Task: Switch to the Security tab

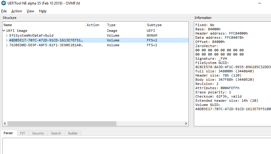Action: [38, 133]
